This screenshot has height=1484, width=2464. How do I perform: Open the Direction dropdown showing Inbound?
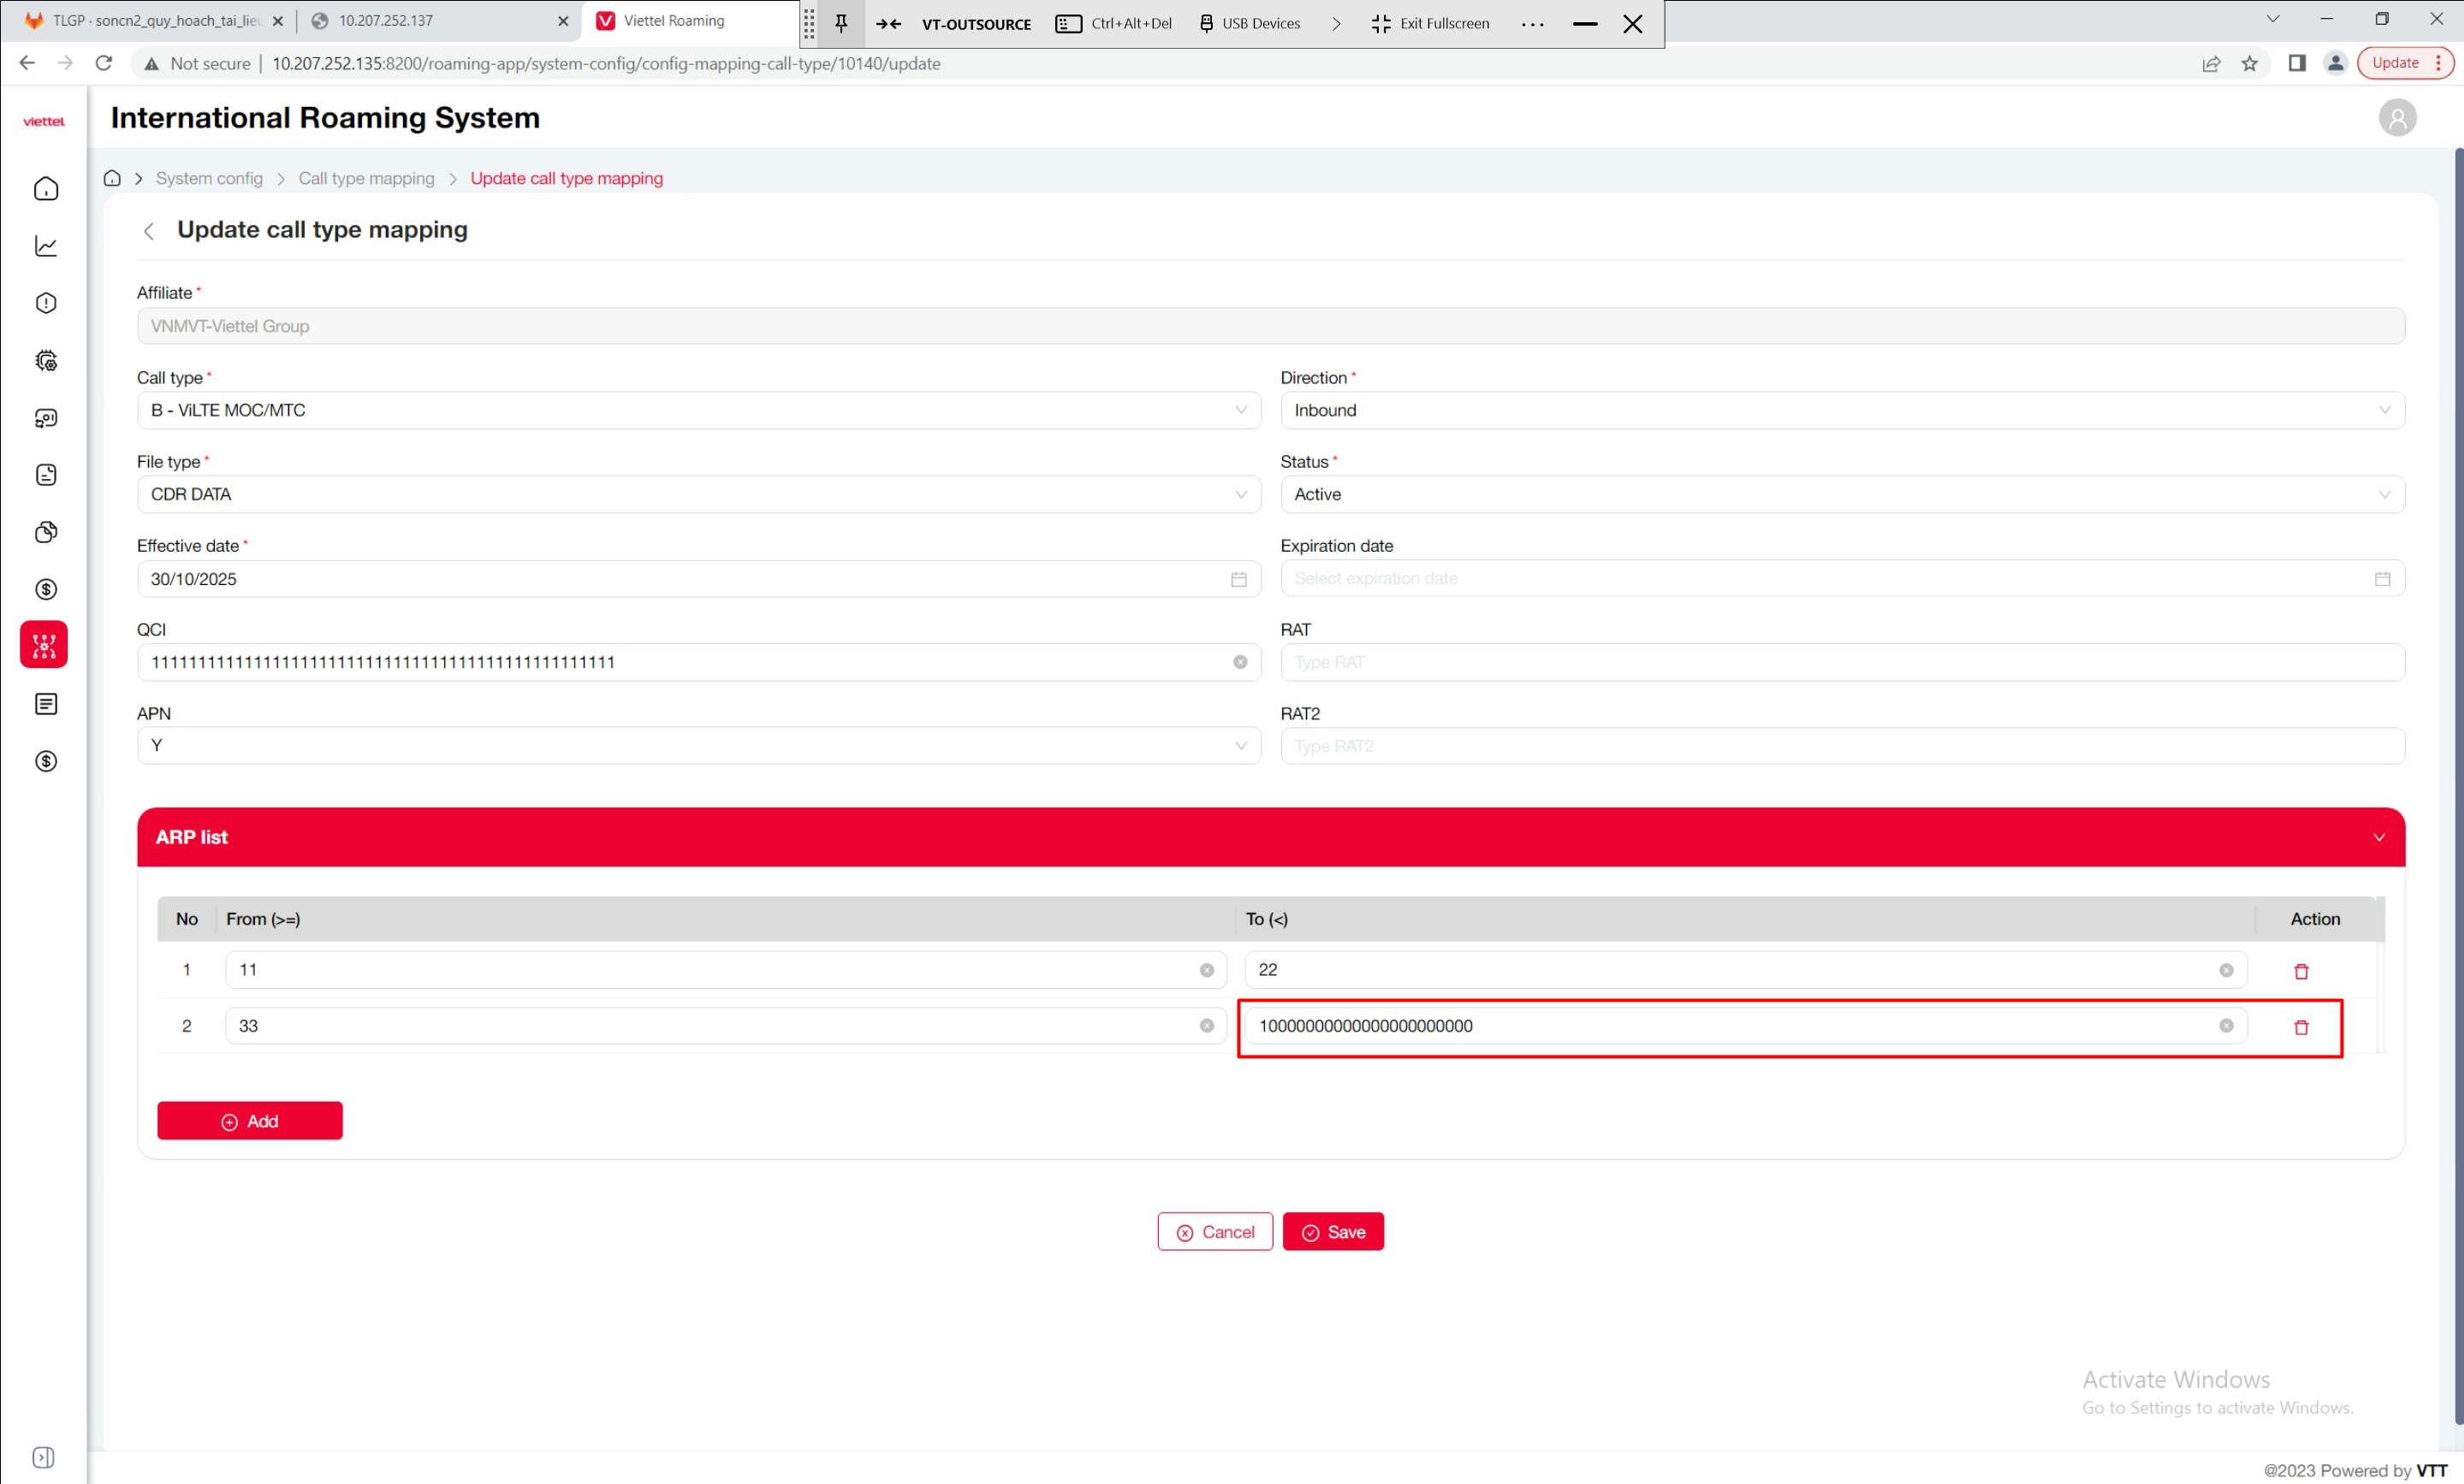click(x=1841, y=410)
